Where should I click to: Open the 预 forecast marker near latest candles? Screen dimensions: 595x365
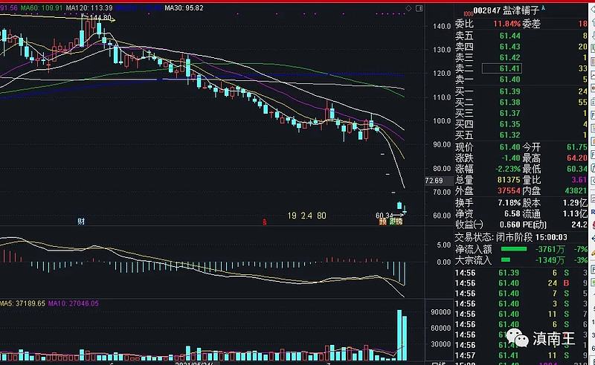(382, 222)
